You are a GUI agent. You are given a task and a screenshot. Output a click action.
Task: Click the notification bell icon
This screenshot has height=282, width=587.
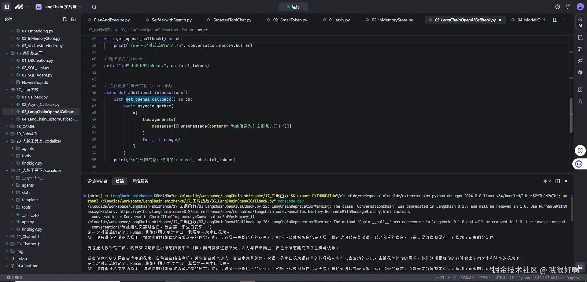[567, 7]
